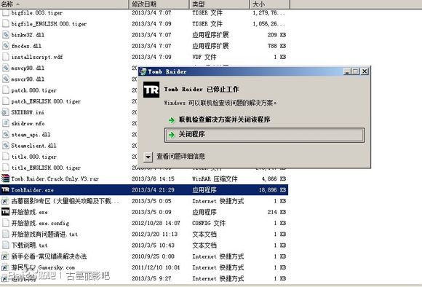Select the Tomb.Raider.Crack.Only.V3.rar file name
The height and width of the screenshot is (287, 422).
point(55,178)
